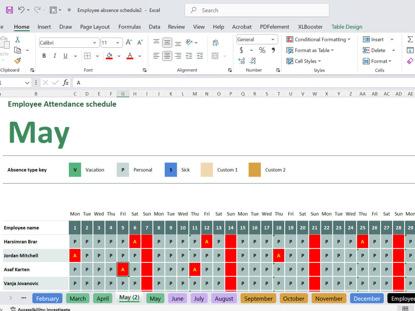Open the Name Box dropdown arrow
Screen dimensions: 415x311
tap(27, 83)
